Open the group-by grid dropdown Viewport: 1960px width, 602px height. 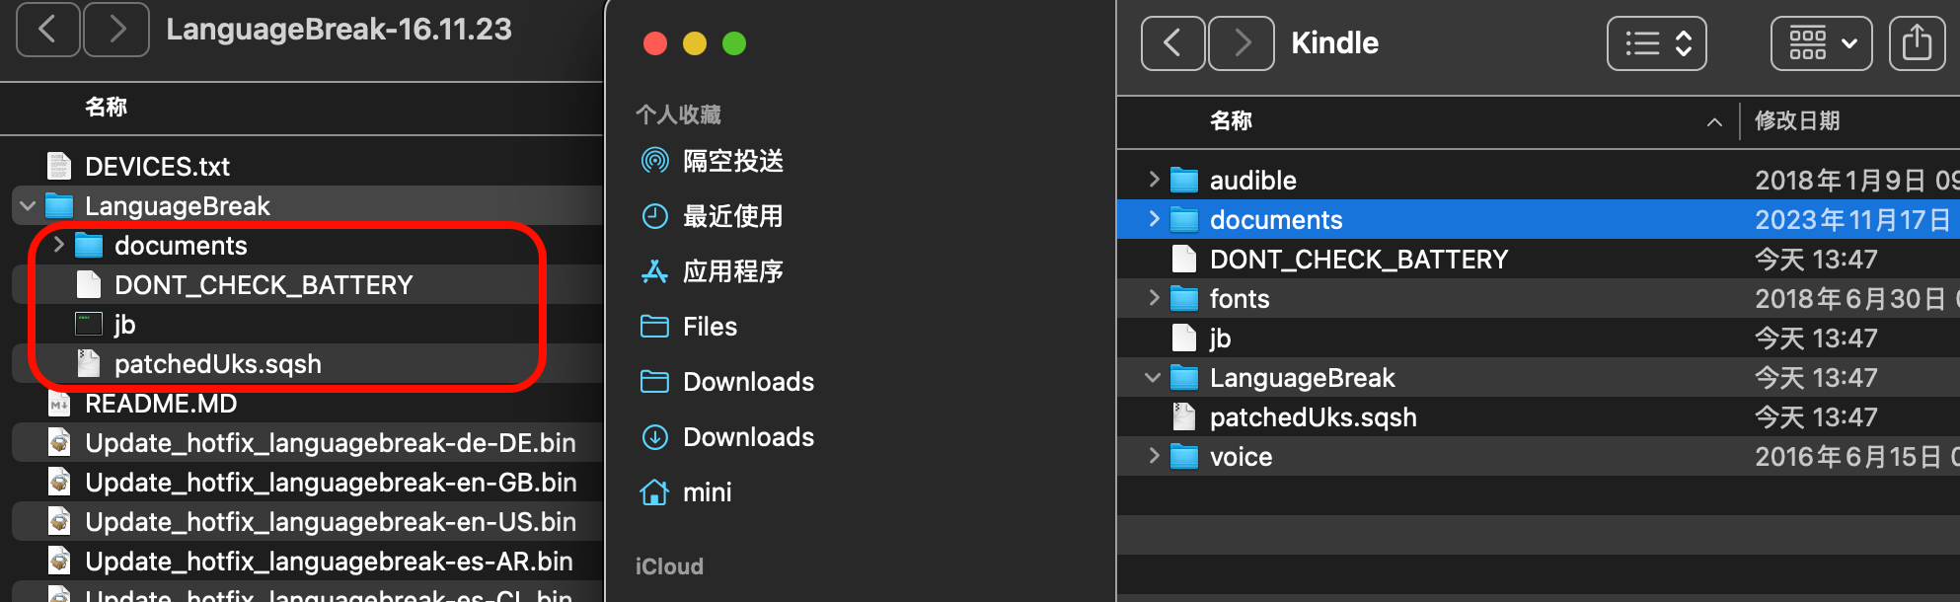point(1821,43)
